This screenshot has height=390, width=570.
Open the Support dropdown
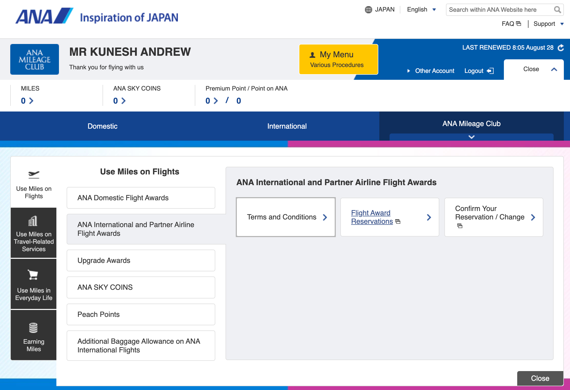[549, 24]
